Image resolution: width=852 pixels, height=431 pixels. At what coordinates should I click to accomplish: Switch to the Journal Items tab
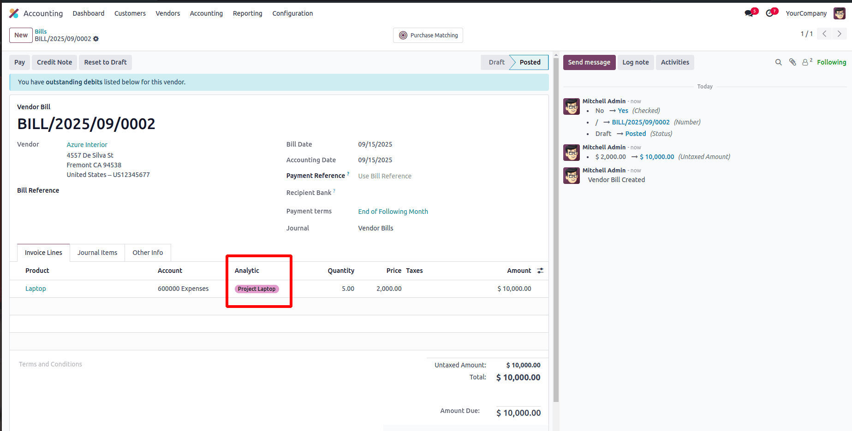click(97, 253)
